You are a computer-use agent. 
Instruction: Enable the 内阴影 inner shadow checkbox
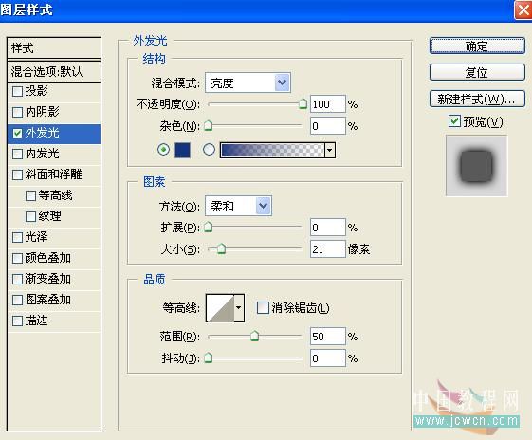click(17, 112)
